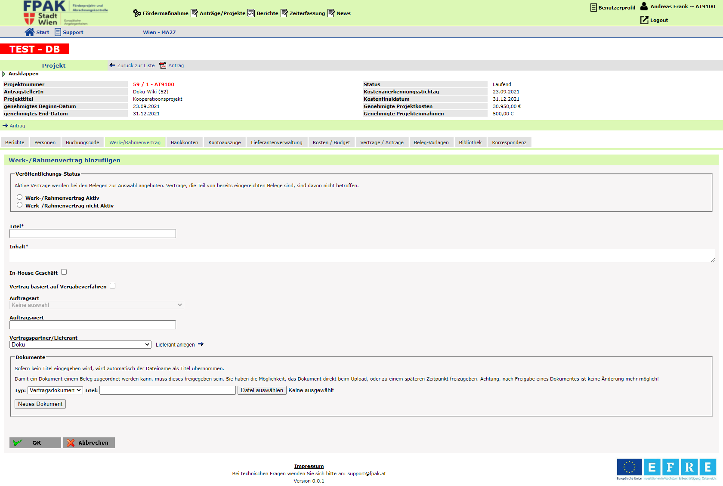Select the Werk-/Rahmenvertrag tab

(135, 142)
